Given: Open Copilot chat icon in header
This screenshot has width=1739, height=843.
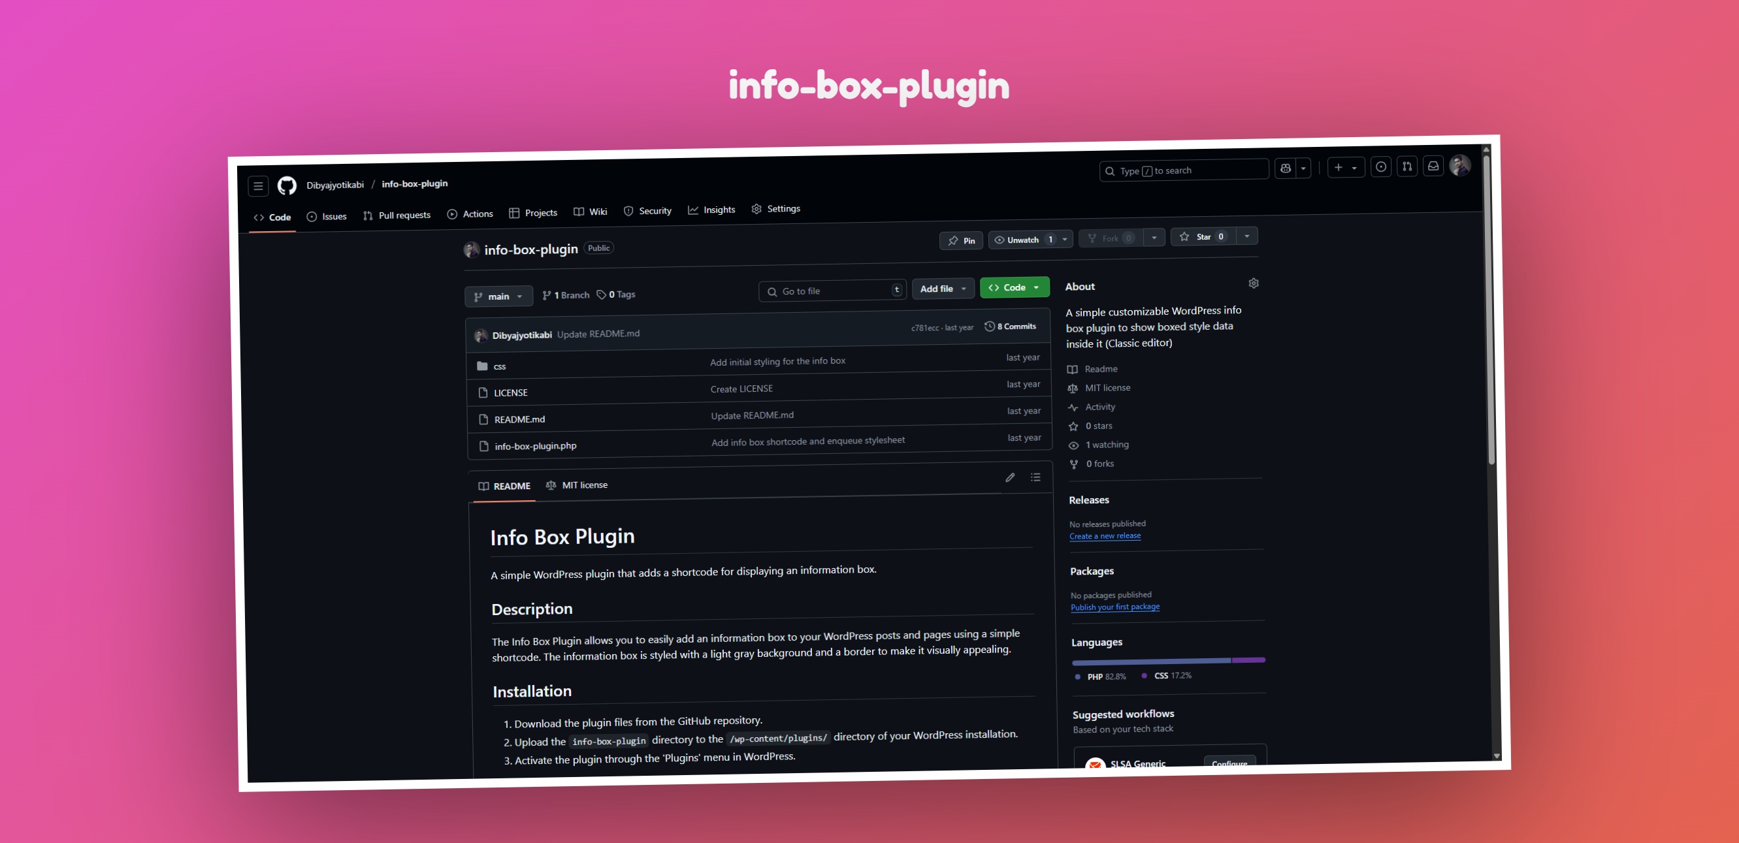Looking at the screenshot, I should coord(1286,168).
